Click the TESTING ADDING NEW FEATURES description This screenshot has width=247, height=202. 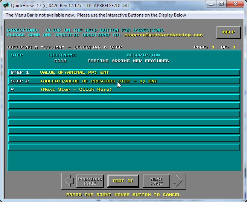[x=128, y=61]
